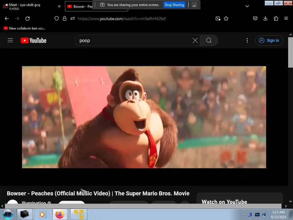Open the black box taskbar app
Image resolution: width=293 pixels, height=220 pixels.
tap(25, 214)
